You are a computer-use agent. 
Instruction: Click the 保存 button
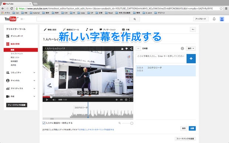pos(184,128)
